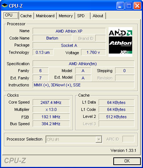The width and height of the screenshot is (143, 168).
Task: Click the APIC ID field
Action: click(128, 139)
